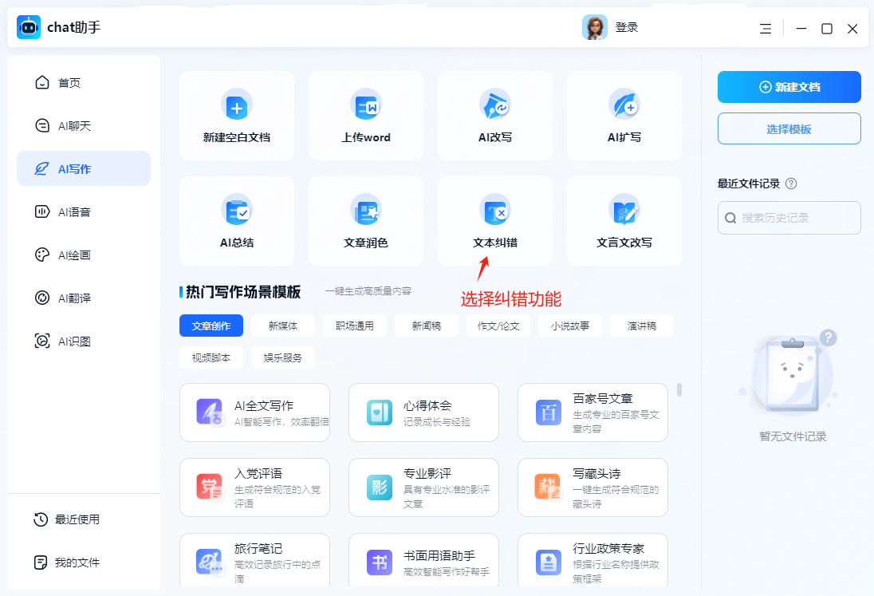Switch to the 新媒体 template tab
This screenshot has width=874, height=596.
282,326
